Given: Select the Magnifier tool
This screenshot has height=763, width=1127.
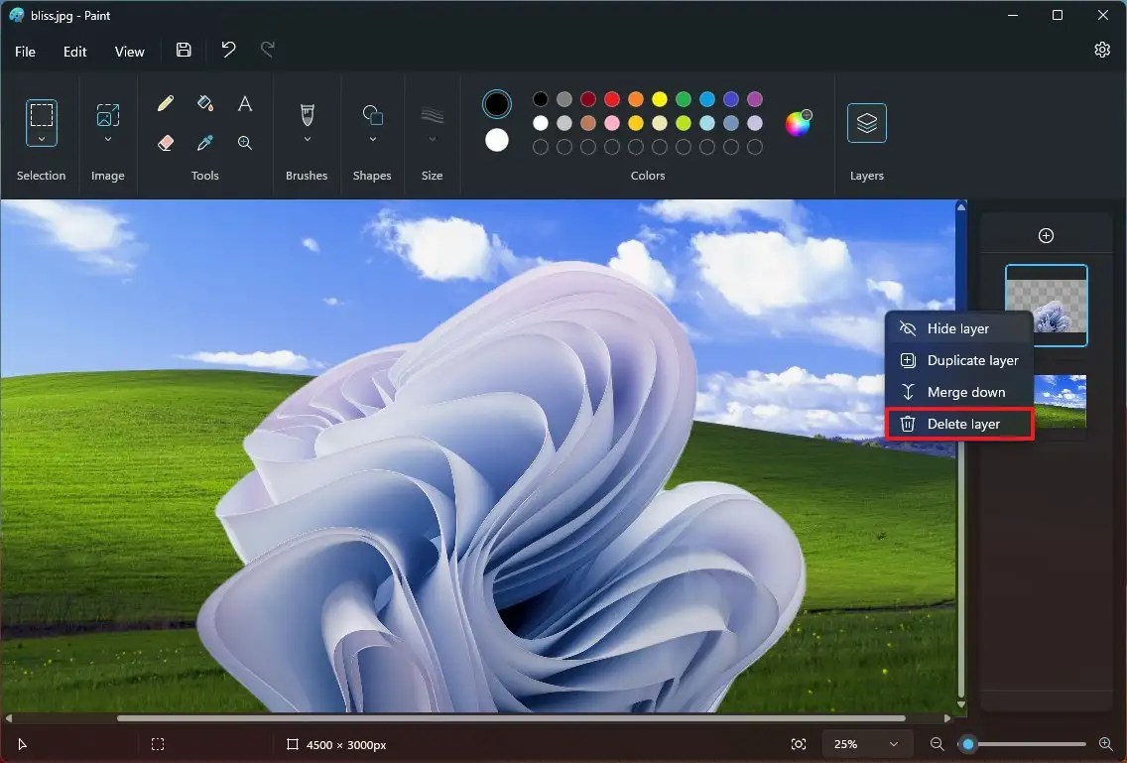Looking at the screenshot, I should [x=244, y=143].
